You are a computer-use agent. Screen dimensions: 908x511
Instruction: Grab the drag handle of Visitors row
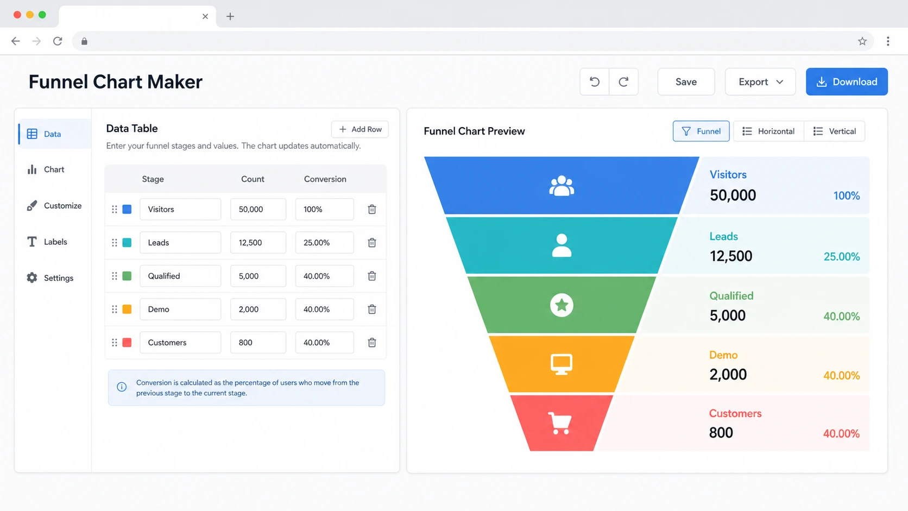click(x=115, y=209)
